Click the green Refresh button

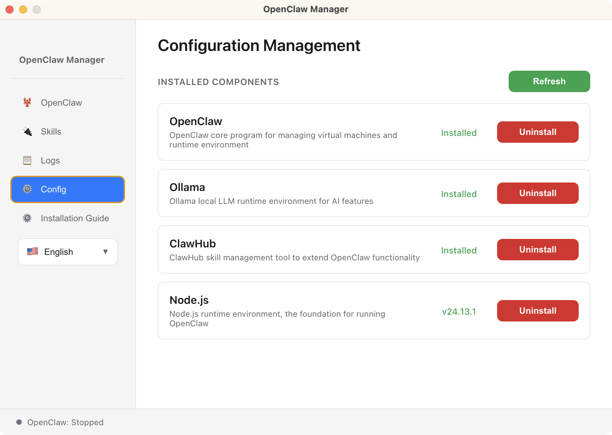pos(549,81)
